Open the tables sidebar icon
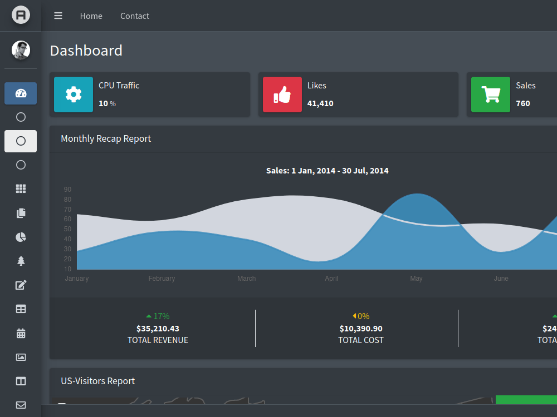Viewport: 557px width, 417px height. coord(21,309)
